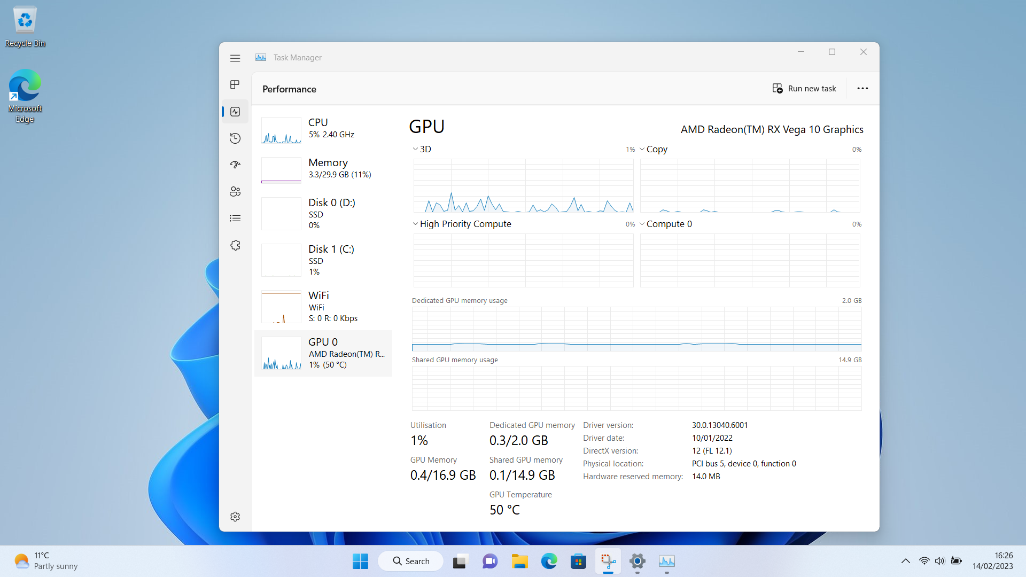The height and width of the screenshot is (577, 1026).
Task: Open the Startup apps page icon
Action: pos(235,165)
